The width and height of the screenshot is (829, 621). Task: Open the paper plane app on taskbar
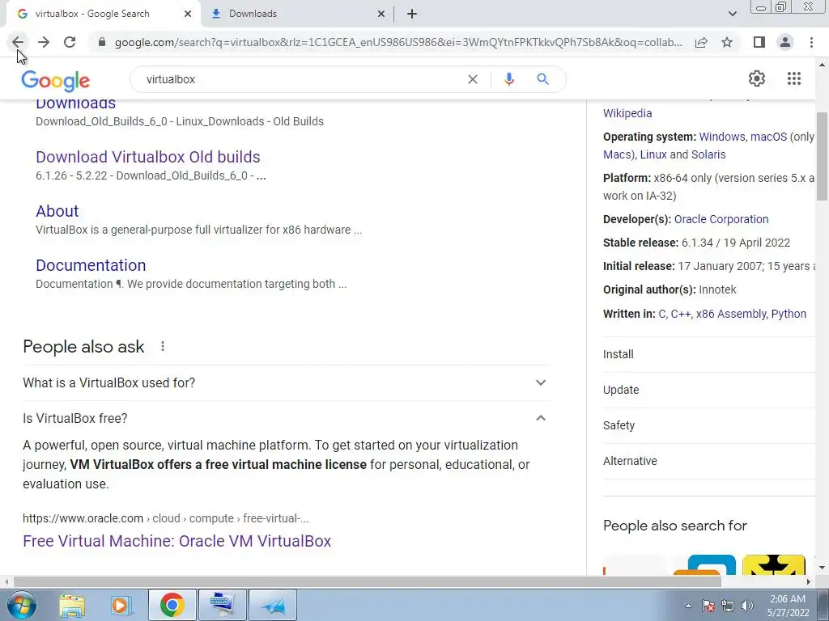(272, 605)
